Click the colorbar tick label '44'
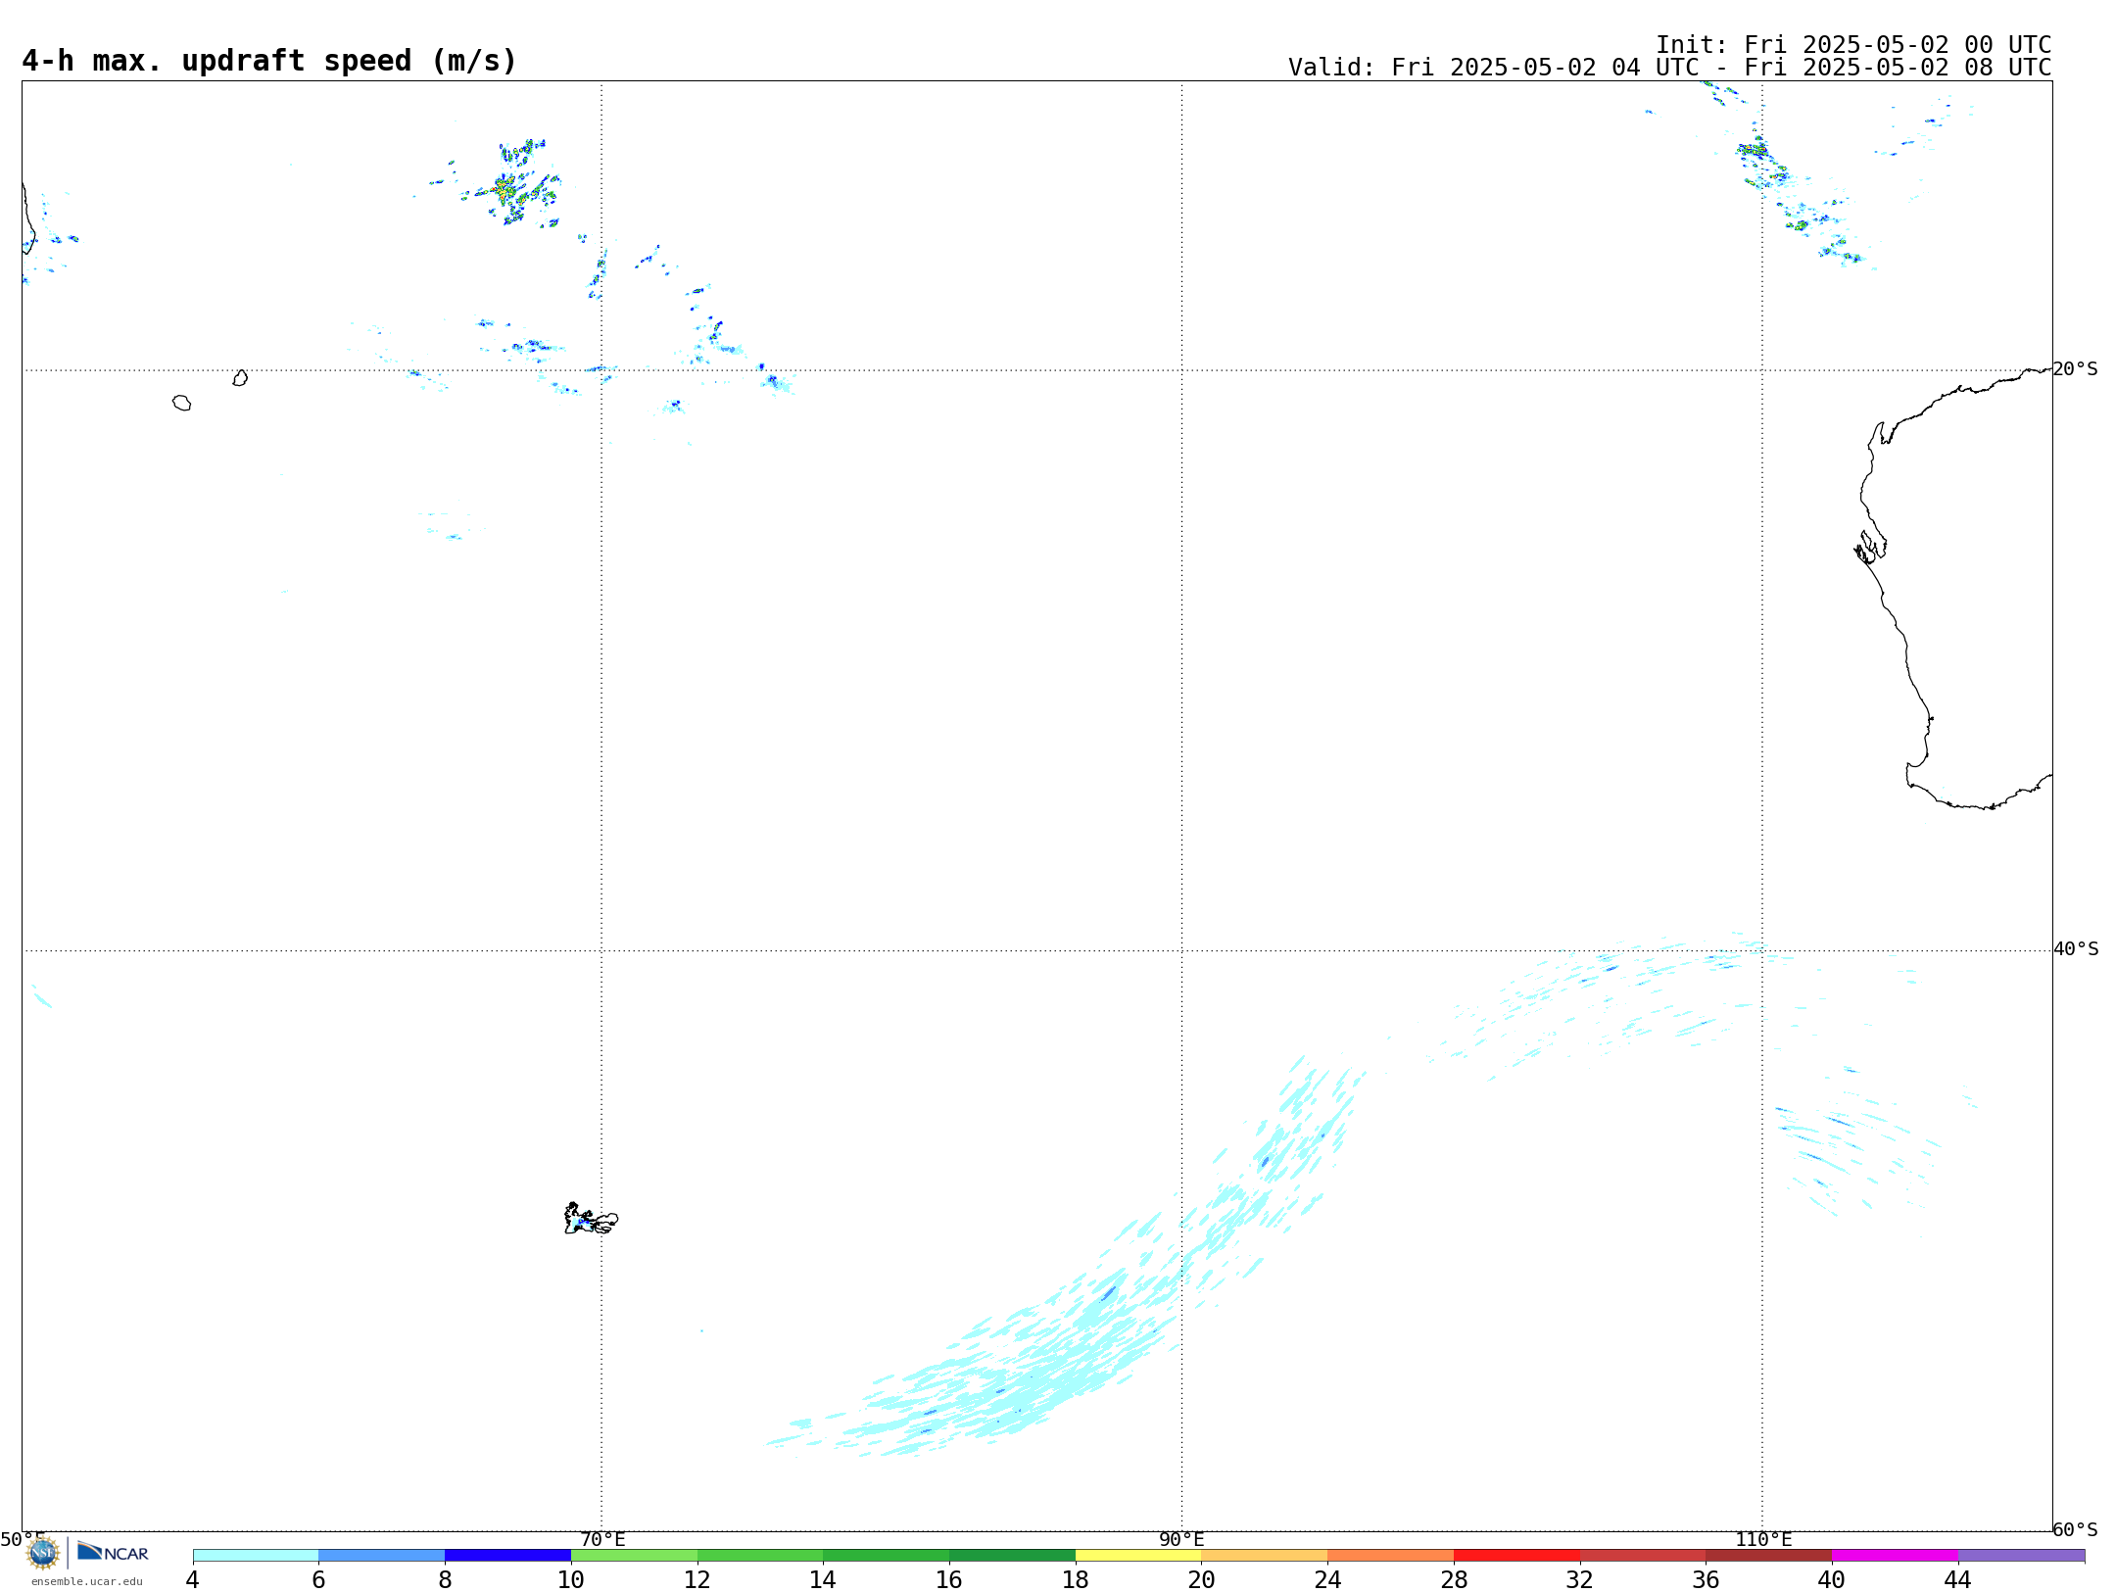This screenshot has width=2116, height=1593. [x=1958, y=1579]
